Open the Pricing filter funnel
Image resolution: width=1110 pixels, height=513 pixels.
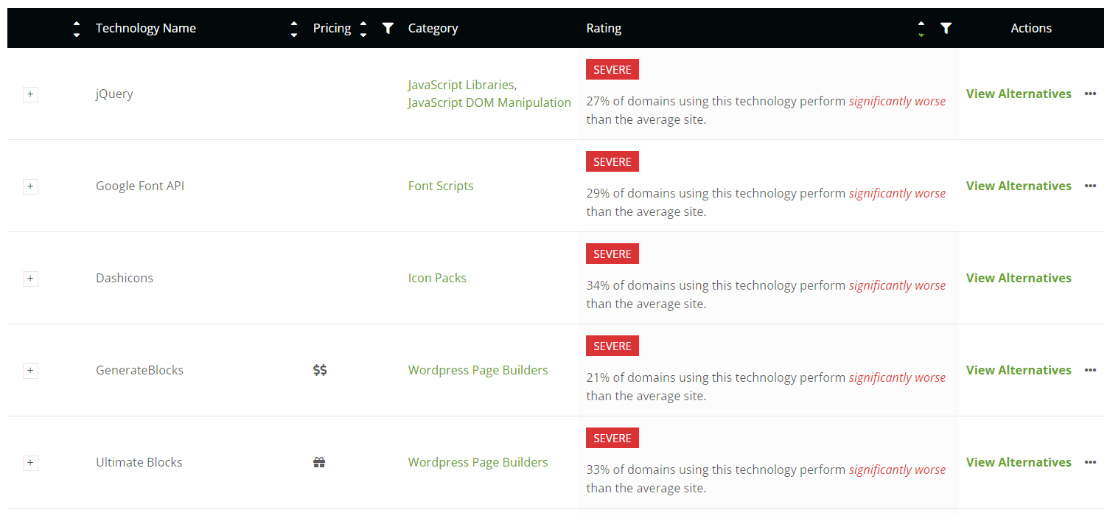[x=388, y=28]
